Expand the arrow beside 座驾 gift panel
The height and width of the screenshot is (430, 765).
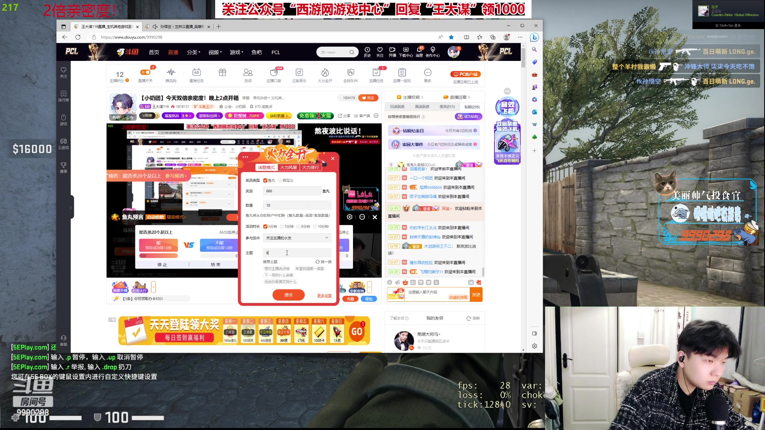tap(369, 287)
